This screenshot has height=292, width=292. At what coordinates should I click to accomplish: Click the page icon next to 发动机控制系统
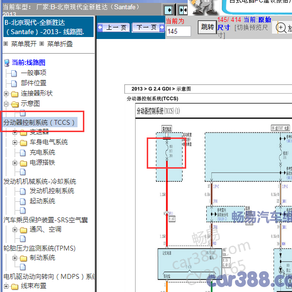(23, 191)
